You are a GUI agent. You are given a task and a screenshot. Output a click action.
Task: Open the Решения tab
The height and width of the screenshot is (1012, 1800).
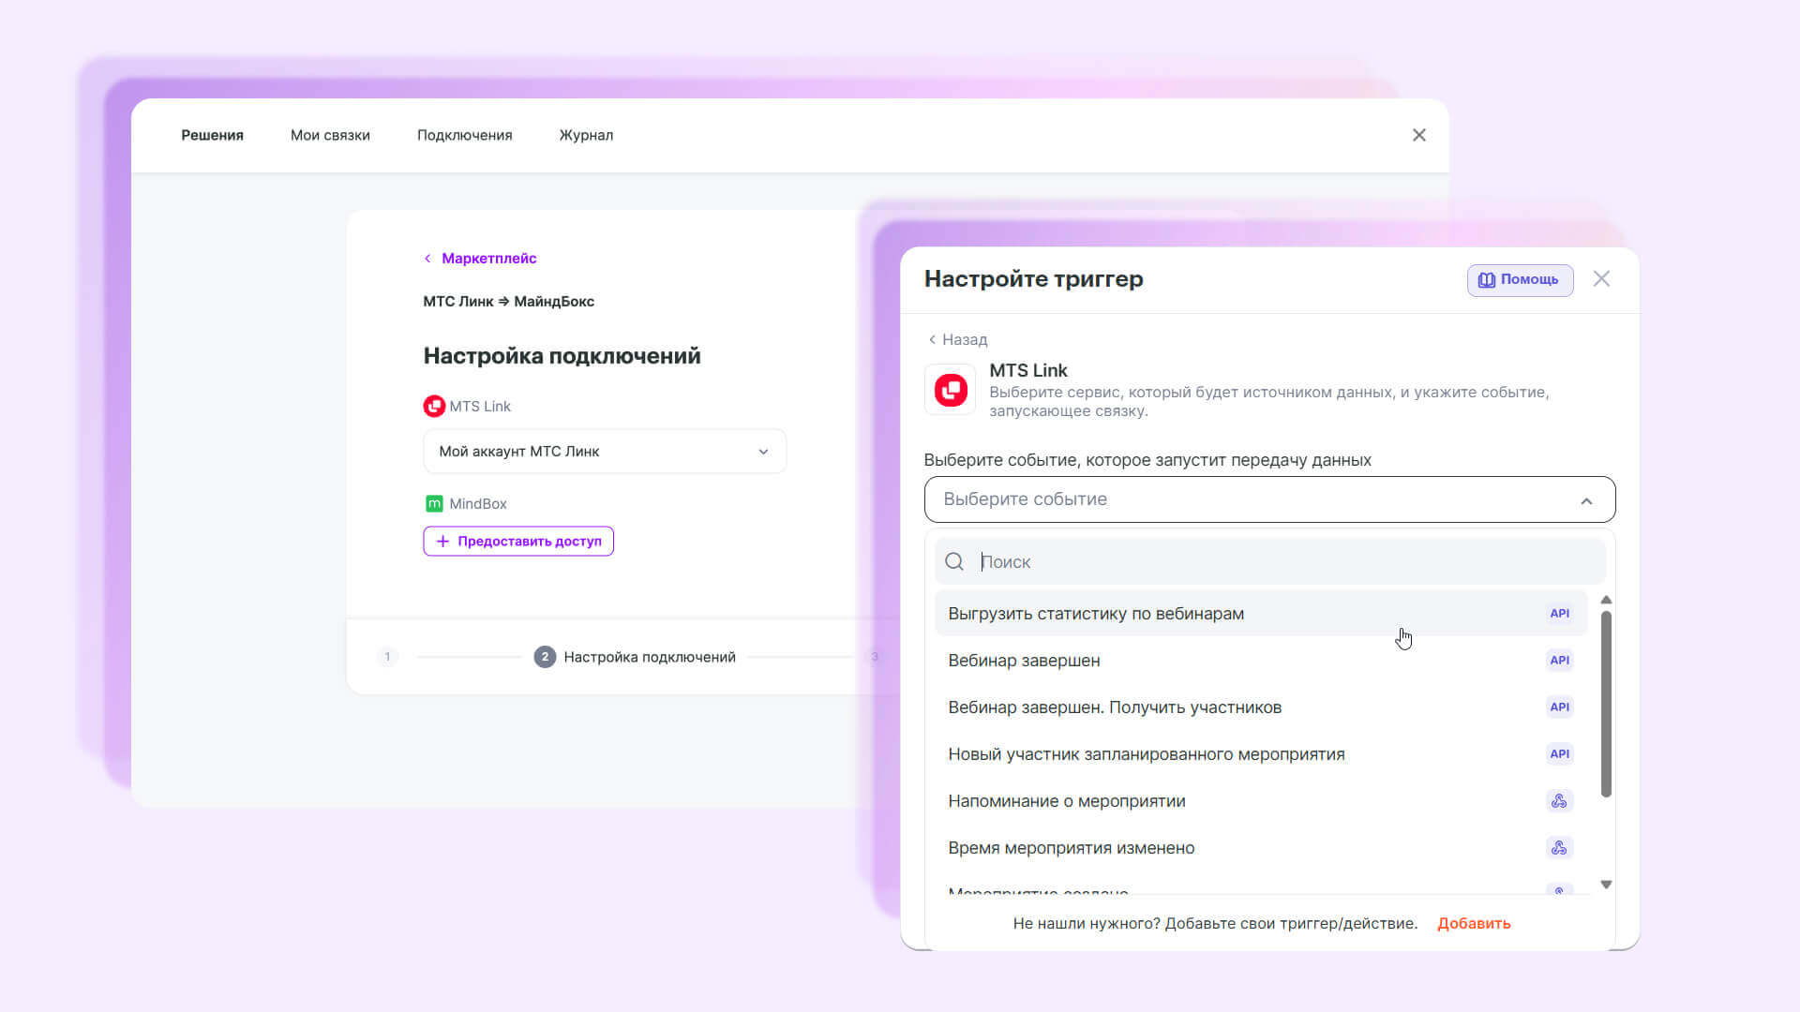pos(212,135)
